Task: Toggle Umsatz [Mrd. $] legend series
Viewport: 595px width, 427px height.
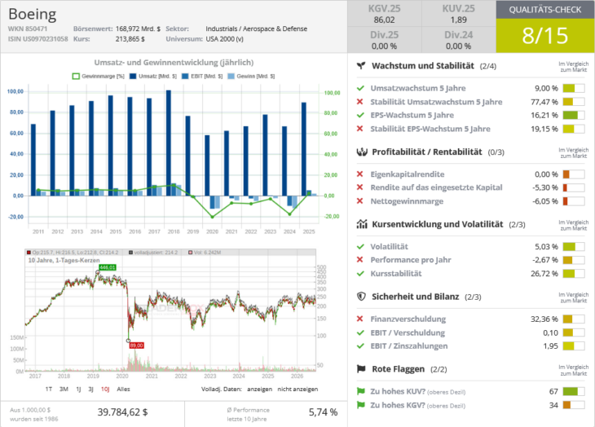Action: point(153,77)
